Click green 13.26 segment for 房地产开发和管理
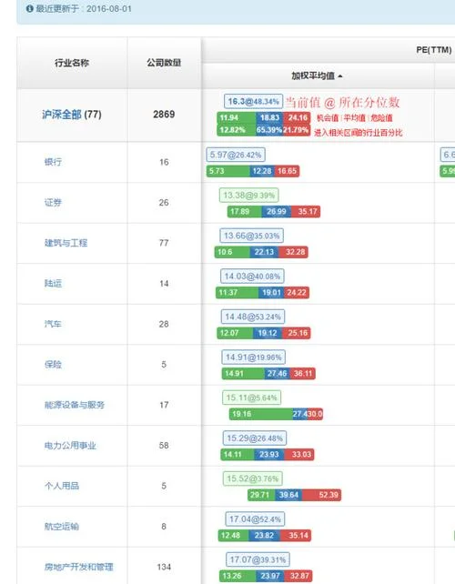 tap(238, 577)
